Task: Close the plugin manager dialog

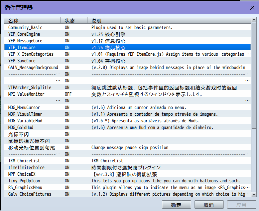Action: pyautogui.click(x=252, y=8)
